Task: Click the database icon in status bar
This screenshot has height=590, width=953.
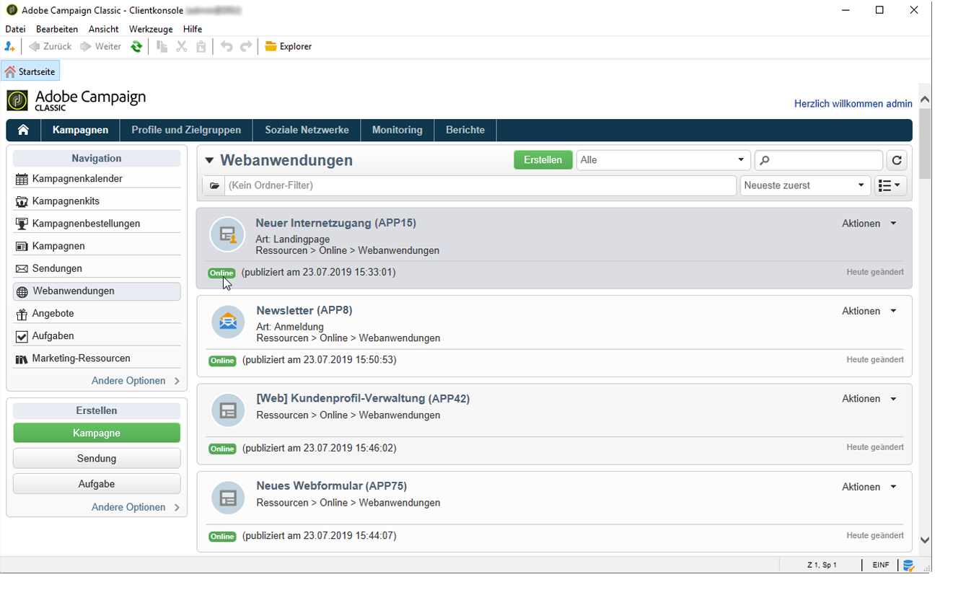Action: [909, 565]
